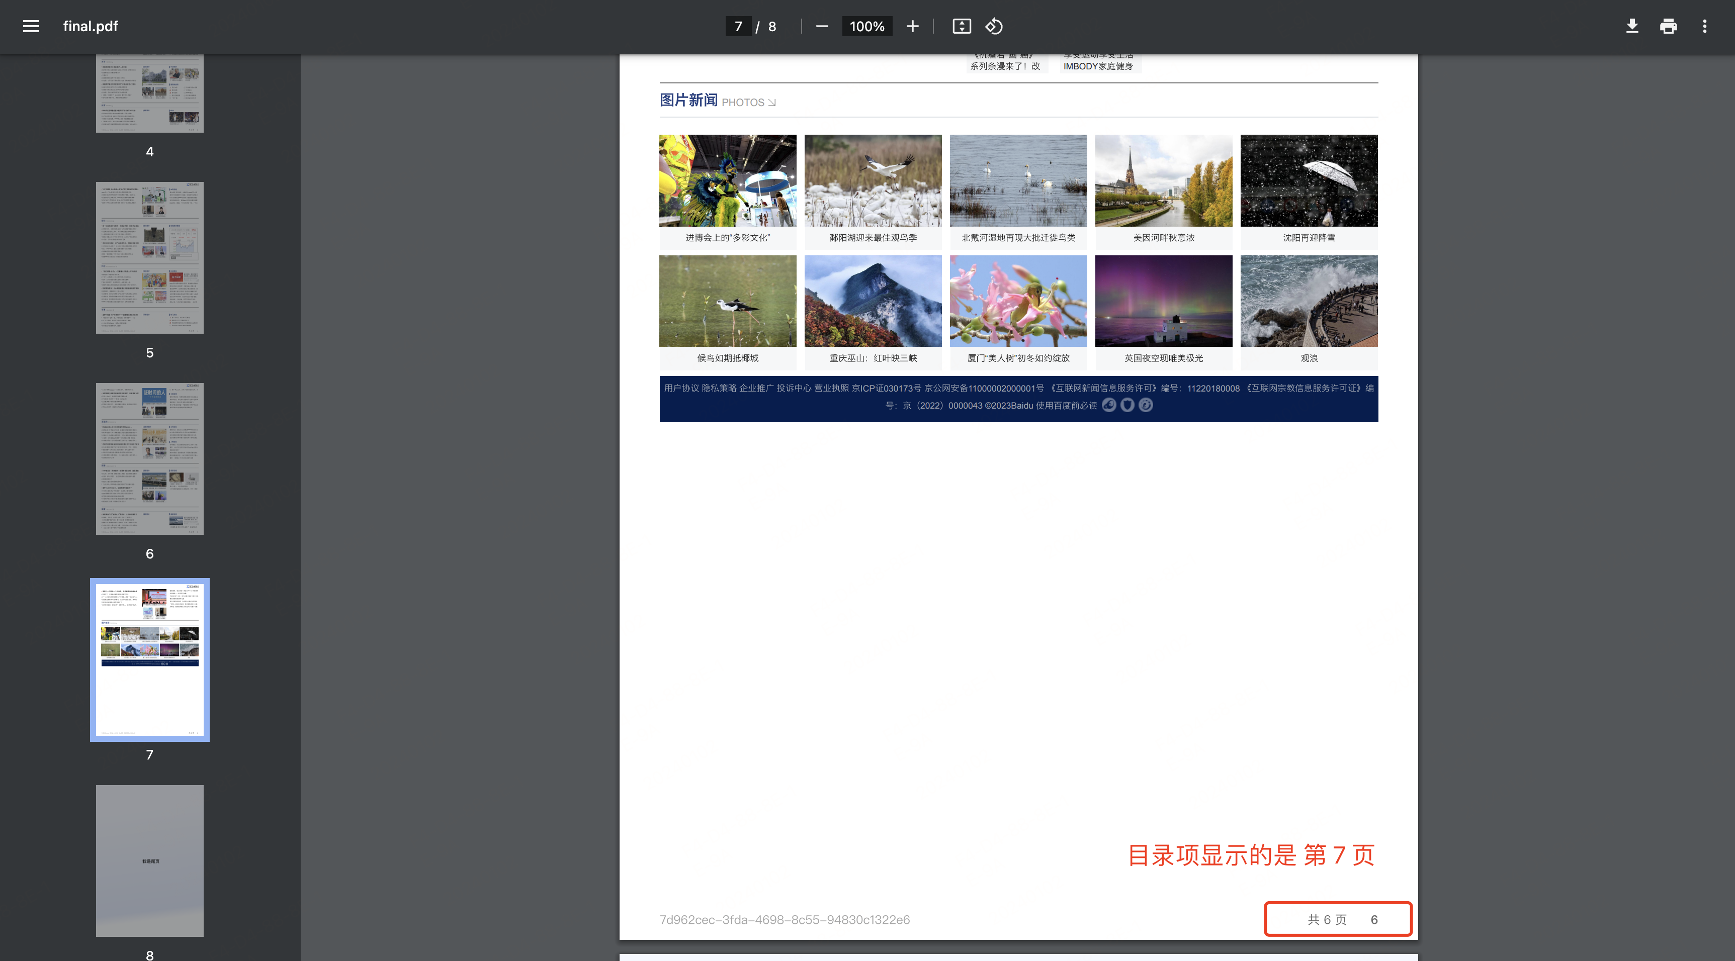Rotate the document counterclockwise
Viewport: 1735px width, 961px height.
pos(994,26)
